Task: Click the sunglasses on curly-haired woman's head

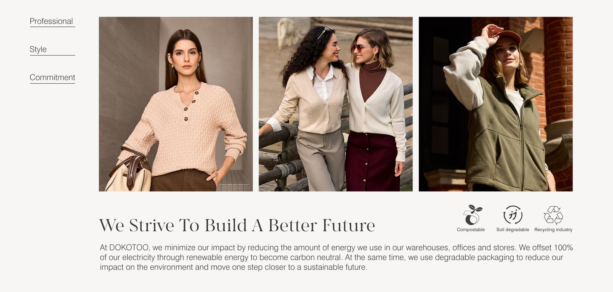Action: [x=325, y=31]
